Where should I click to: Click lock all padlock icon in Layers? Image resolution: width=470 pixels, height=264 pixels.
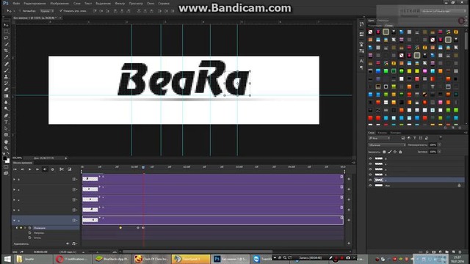[x=400, y=152]
